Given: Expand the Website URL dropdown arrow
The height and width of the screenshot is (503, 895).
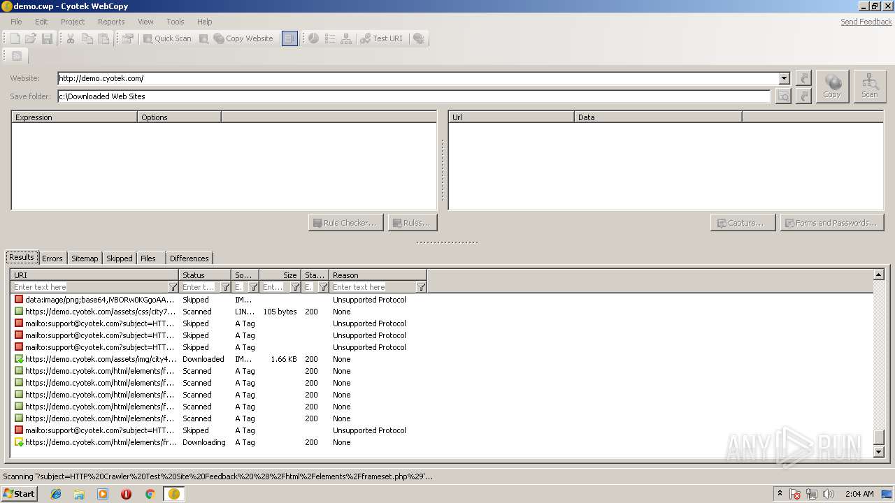Looking at the screenshot, I should click(x=785, y=78).
